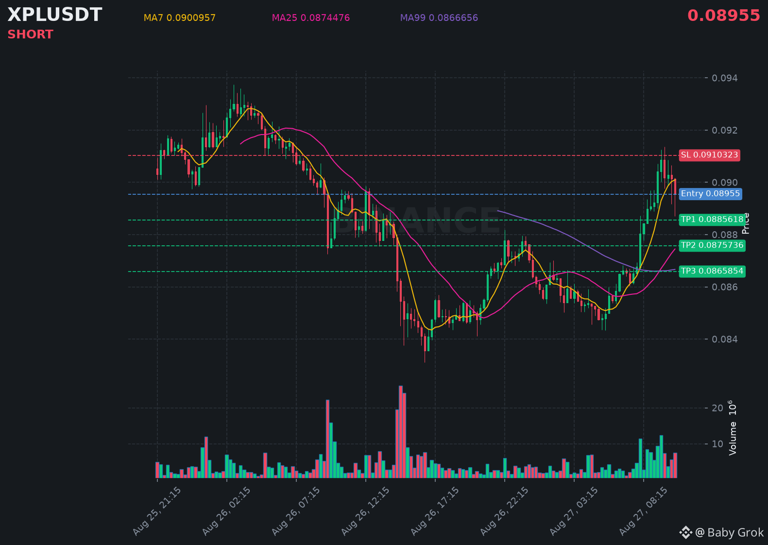Click the tallest red volume bar

(401, 432)
